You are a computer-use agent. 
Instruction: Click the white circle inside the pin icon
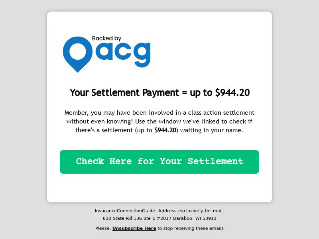tap(78, 51)
